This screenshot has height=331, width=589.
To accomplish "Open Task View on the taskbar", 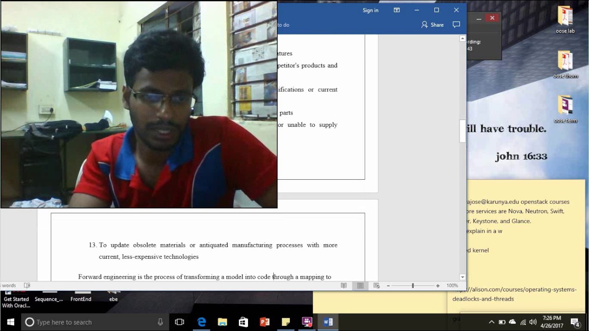I will [x=179, y=322].
